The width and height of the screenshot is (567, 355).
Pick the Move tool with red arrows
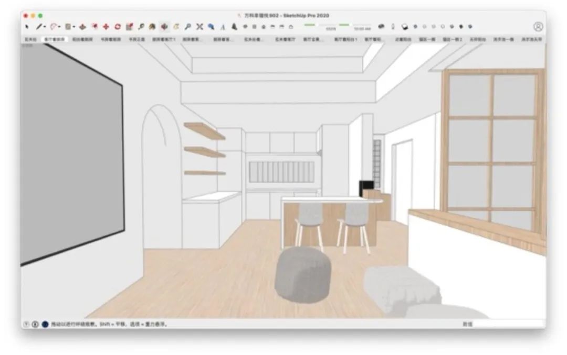(x=106, y=26)
